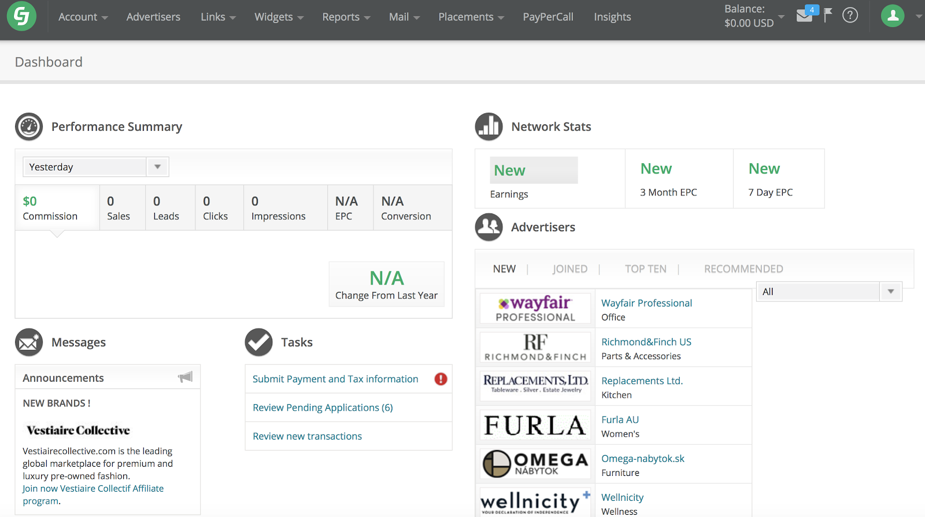Open the Replacements Ltd. logo
This screenshot has width=925, height=517.
[x=535, y=386]
